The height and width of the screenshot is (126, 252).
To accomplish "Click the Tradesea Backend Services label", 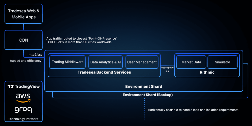I will [x=104, y=72].
